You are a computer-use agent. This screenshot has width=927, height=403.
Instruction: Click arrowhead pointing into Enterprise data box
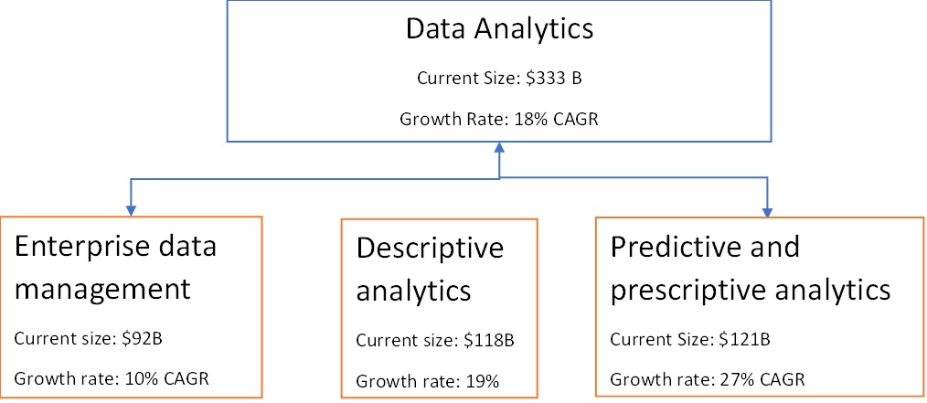pos(132,211)
